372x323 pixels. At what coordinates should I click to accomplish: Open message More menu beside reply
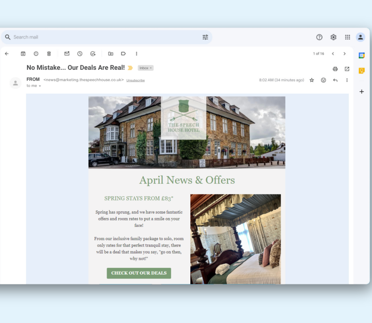click(x=347, y=80)
